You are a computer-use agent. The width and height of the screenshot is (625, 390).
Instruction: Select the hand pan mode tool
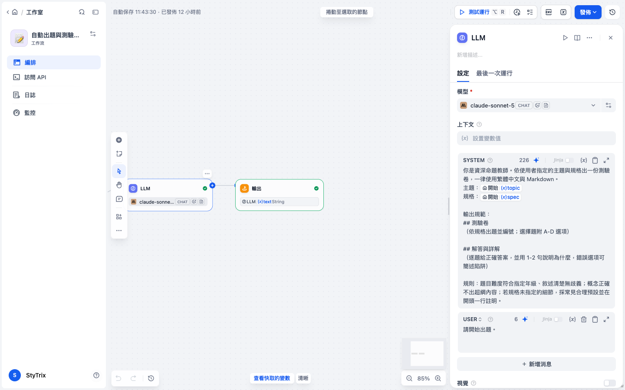pos(119,185)
